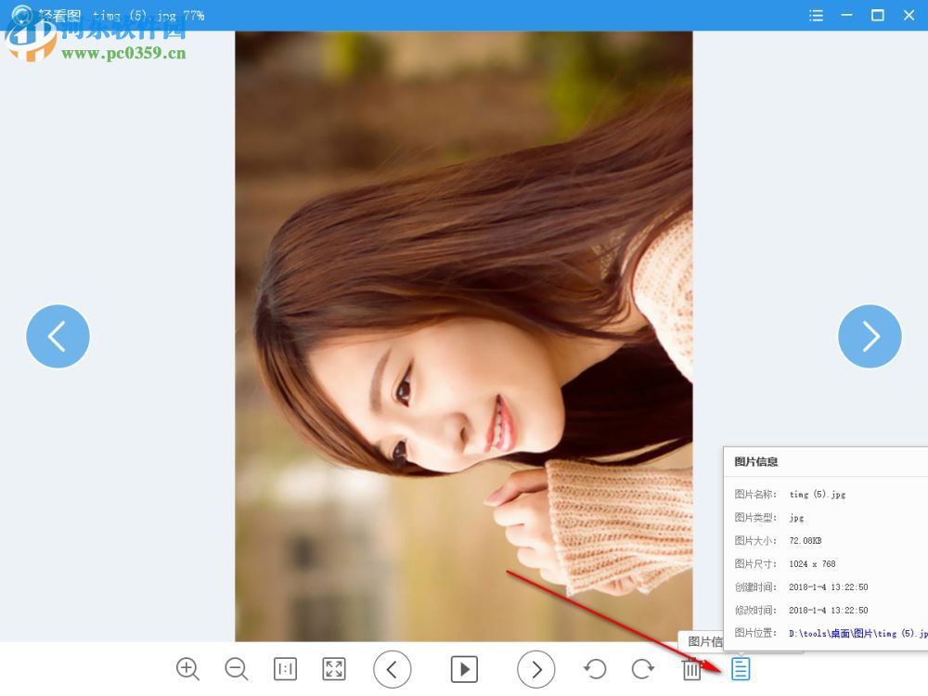Go to previous image with toolbar arrow

pyautogui.click(x=393, y=669)
